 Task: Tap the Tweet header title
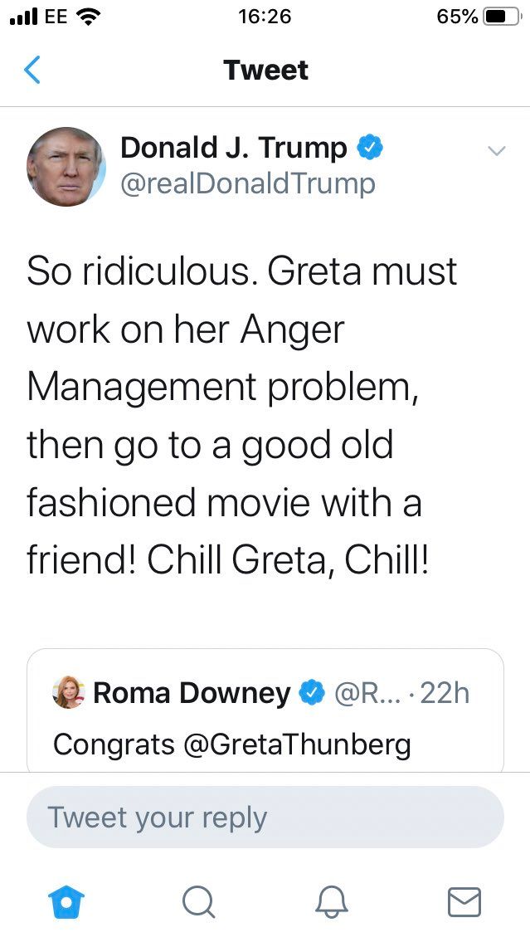[265, 71]
